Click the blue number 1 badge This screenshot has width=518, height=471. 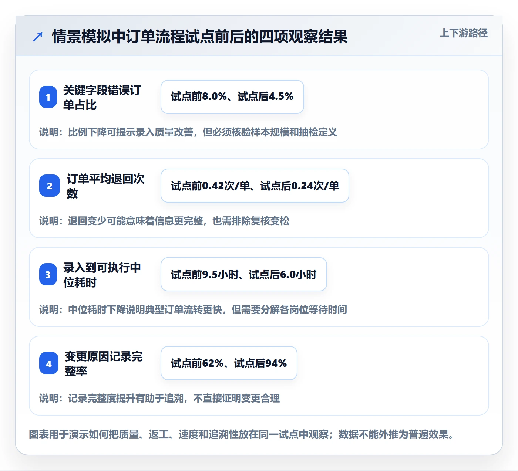pyautogui.click(x=48, y=97)
